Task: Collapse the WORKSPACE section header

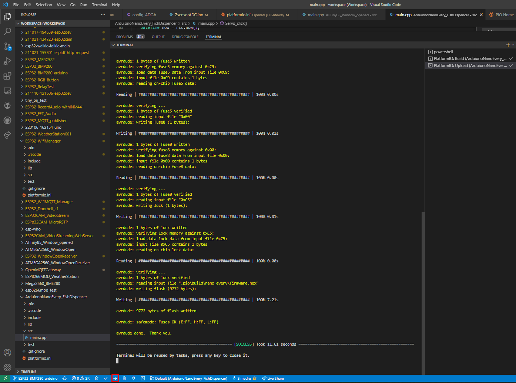Action: 63,23
